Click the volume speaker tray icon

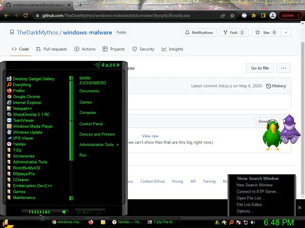(253, 222)
